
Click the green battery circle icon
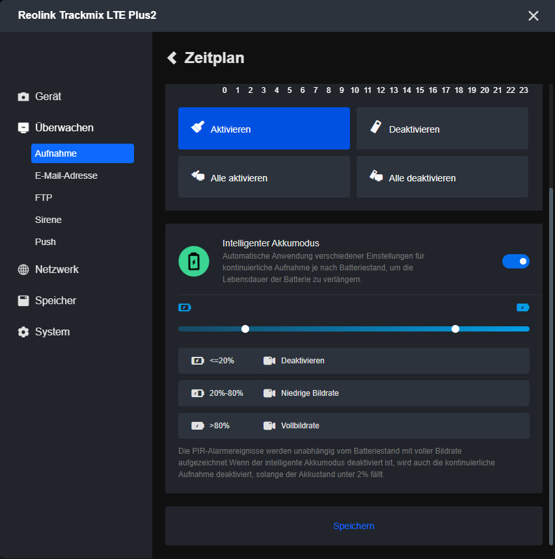point(194,261)
